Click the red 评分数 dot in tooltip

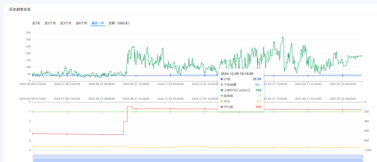[x=222, y=107]
